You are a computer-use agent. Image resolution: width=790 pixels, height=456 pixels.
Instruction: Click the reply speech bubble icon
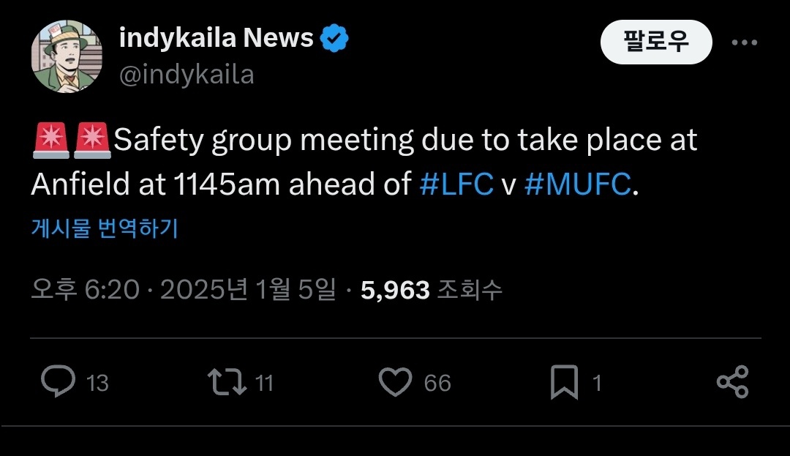(x=58, y=382)
